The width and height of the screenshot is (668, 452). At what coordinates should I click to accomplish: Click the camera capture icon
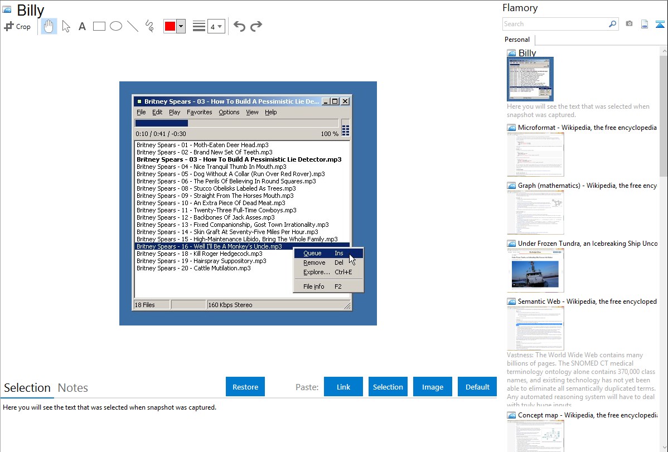629,24
